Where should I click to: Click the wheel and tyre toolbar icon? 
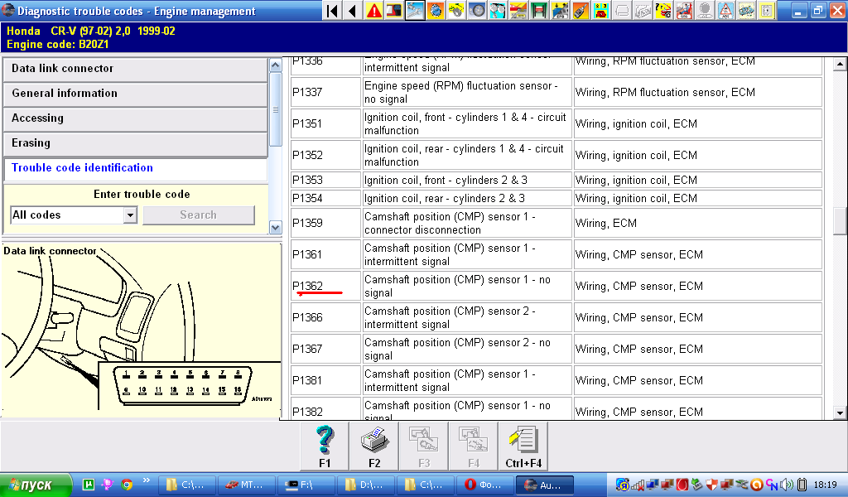[476, 11]
